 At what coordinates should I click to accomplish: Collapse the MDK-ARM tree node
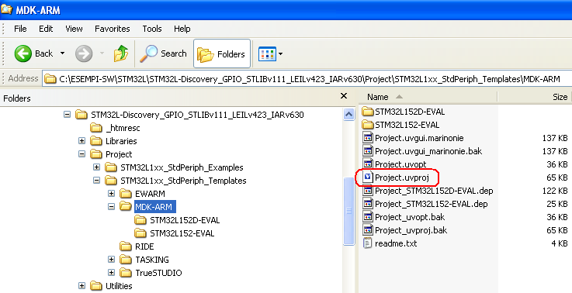coord(111,207)
